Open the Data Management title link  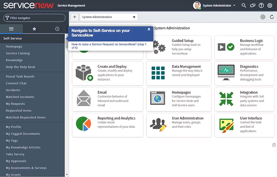[186, 67]
